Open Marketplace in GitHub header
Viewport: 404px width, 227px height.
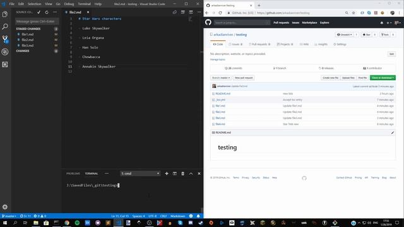click(309, 23)
